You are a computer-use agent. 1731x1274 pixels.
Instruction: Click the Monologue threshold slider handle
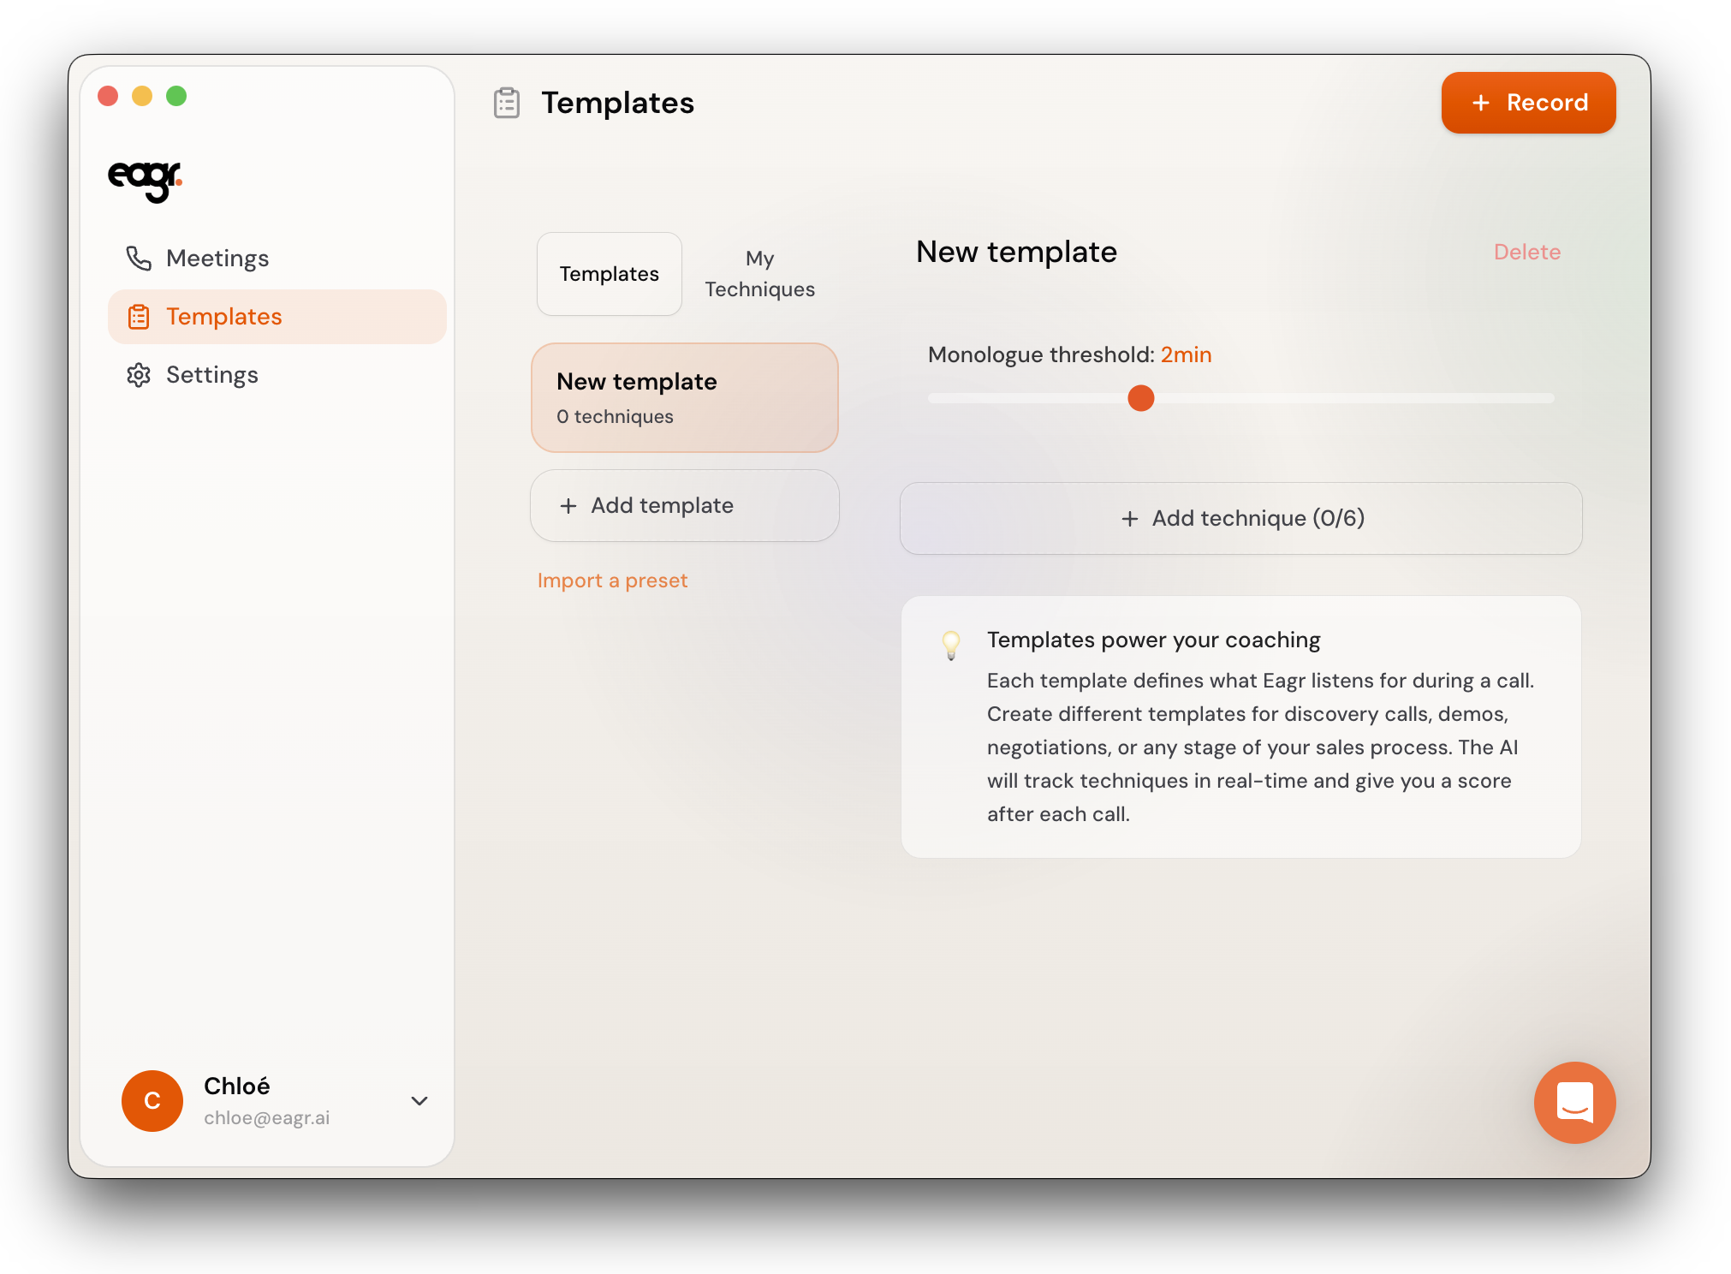1140,398
